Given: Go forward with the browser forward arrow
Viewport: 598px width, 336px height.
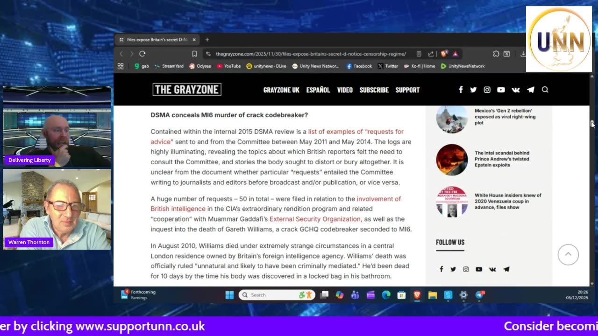Looking at the screenshot, I should point(132,54).
